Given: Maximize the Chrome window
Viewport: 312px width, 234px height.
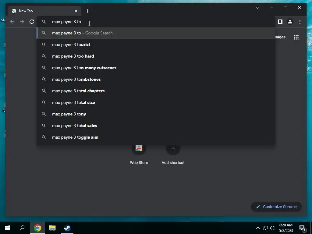Looking at the screenshot, I should (285, 8).
